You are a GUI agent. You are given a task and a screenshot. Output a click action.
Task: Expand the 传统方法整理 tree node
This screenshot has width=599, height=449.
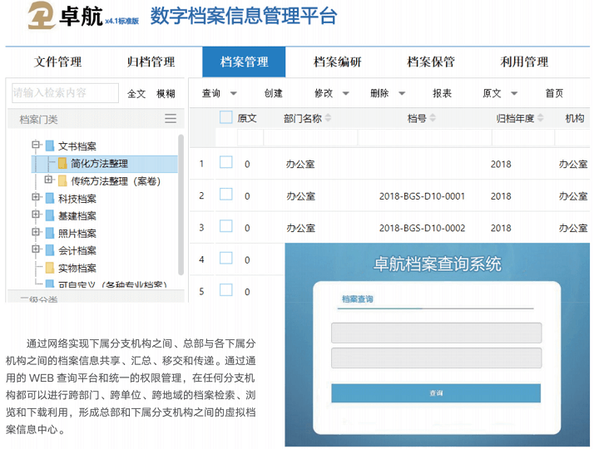tap(48, 179)
